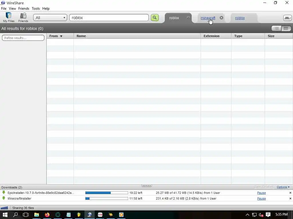Select the EpicInstaller-10.7.0-fortnite file name
293x219 pixels.
click(41, 193)
